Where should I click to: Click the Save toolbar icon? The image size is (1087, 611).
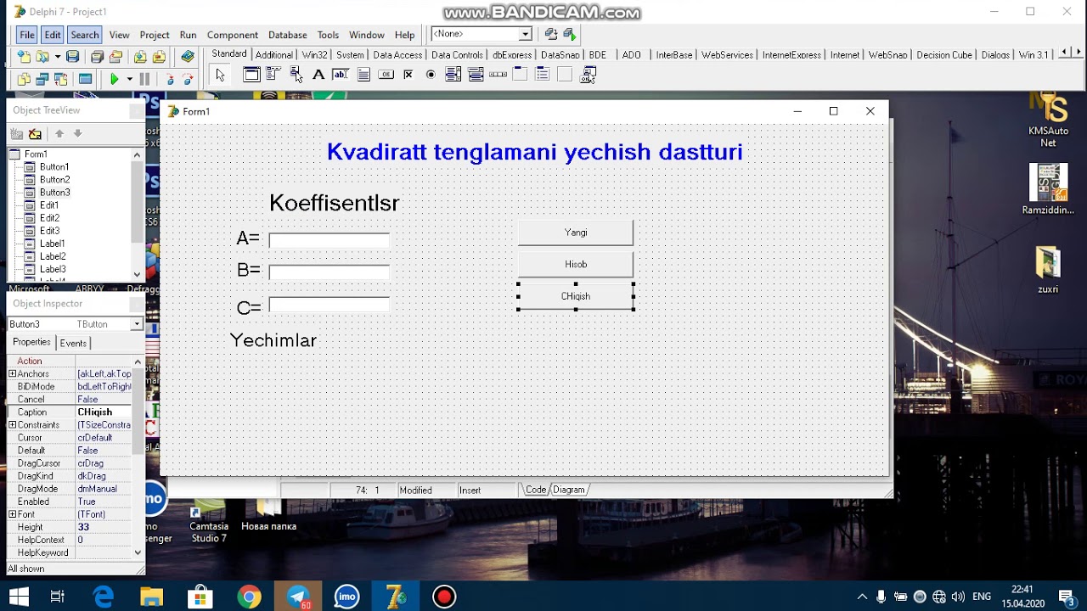point(73,57)
